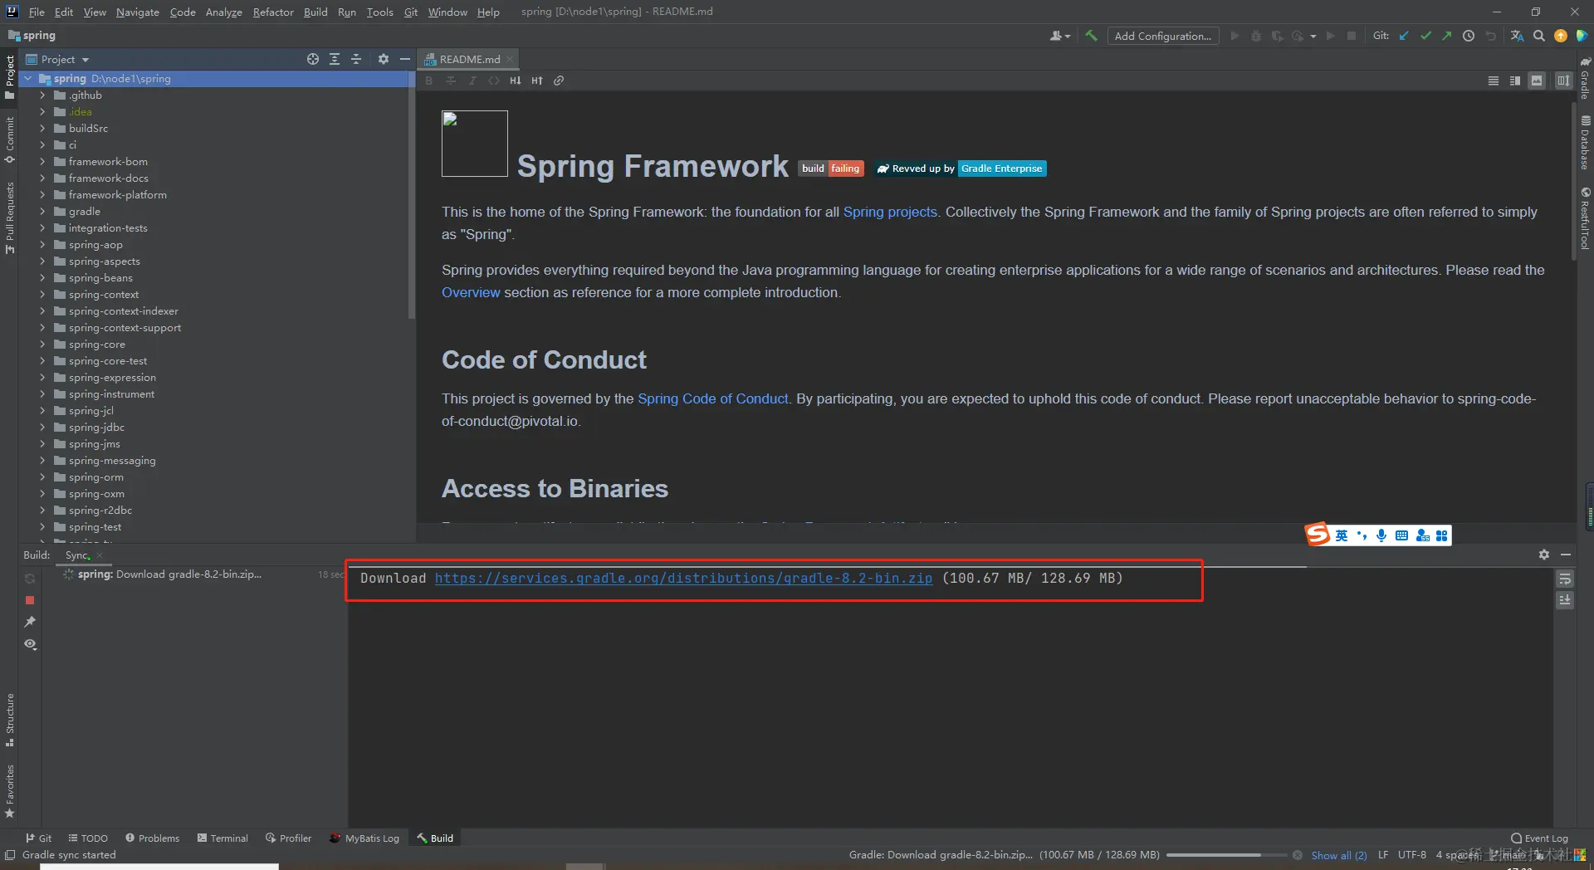This screenshot has width=1594, height=870.
Task: Open the Refactor menu
Action: (x=273, y=12)
